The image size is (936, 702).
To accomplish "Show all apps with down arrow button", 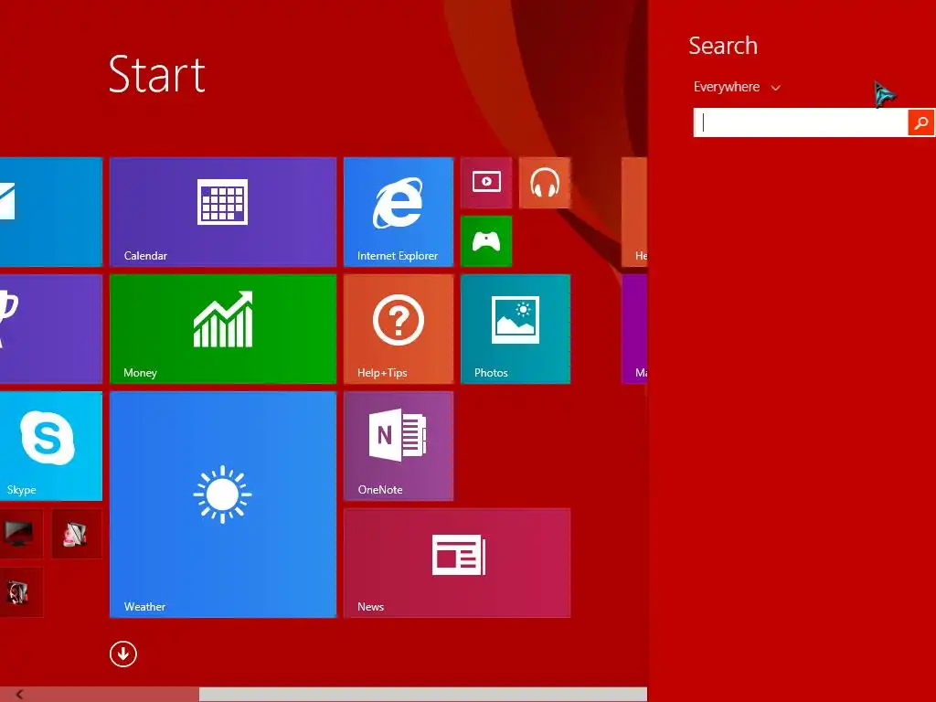I will [x=123, y=654].
